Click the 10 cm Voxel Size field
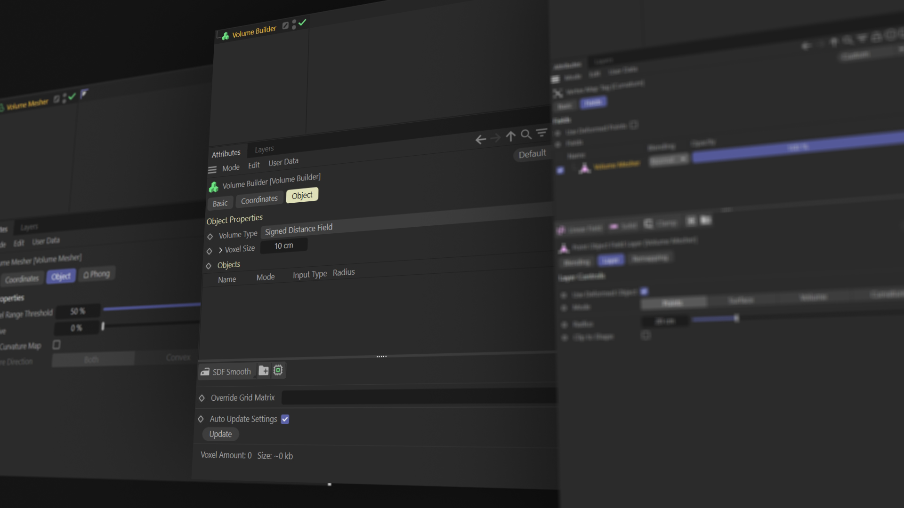 point(284,246)
